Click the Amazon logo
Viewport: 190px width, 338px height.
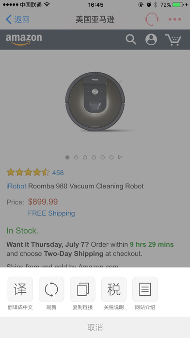click(x=24, y=40)
